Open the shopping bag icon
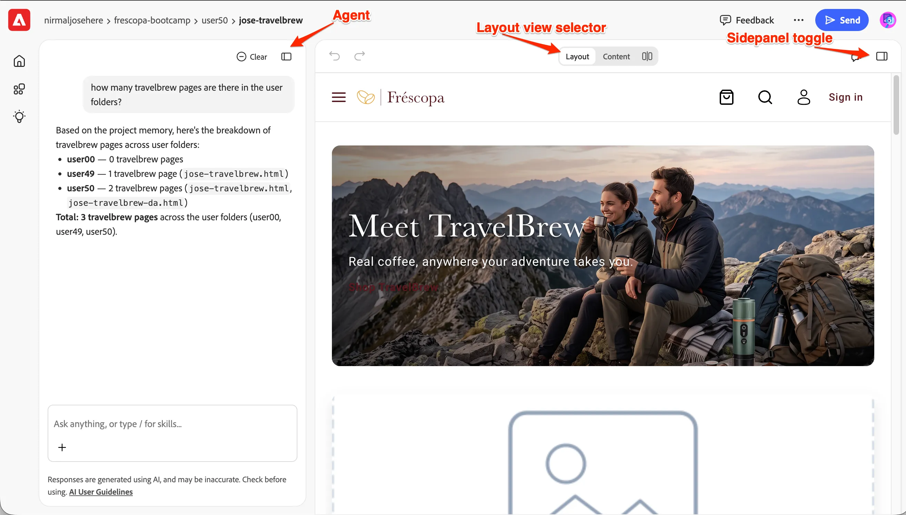906x515 pixels. [x=726, y=97]
